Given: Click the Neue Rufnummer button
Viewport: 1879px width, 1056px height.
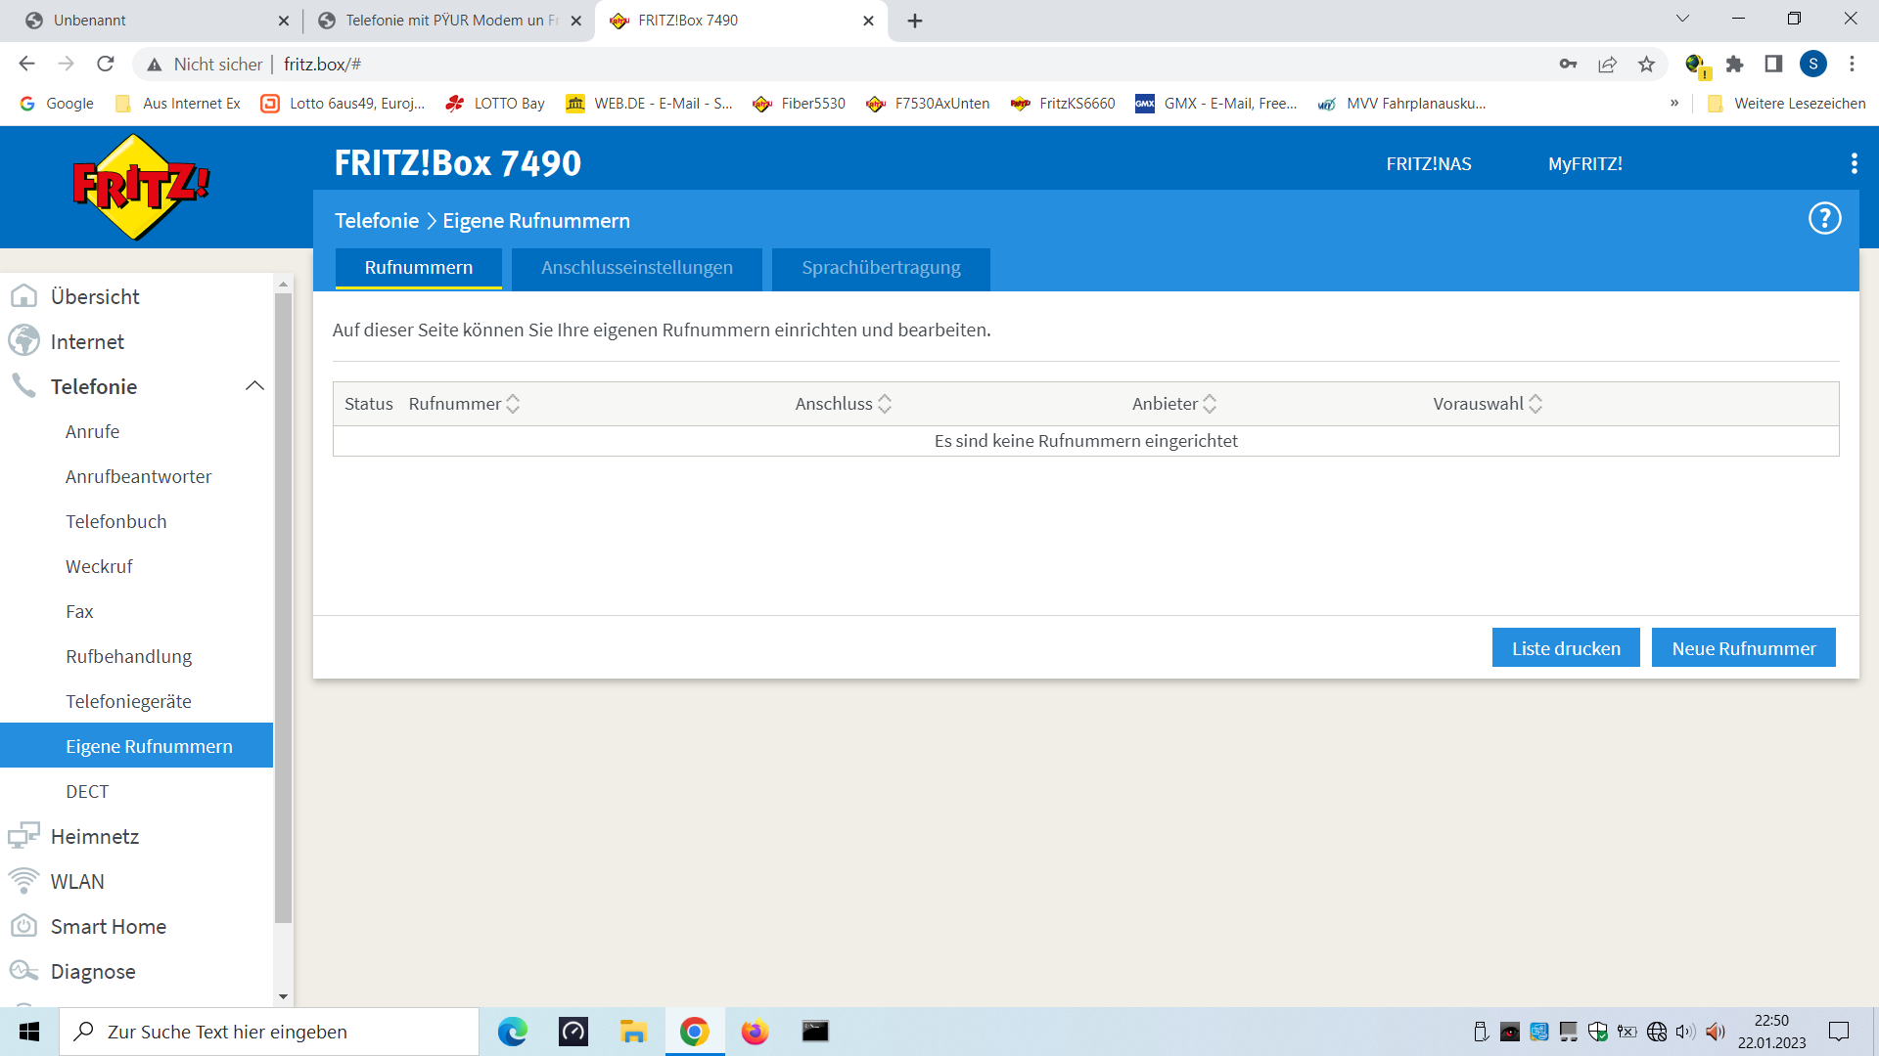Looking at the screenshot, I should pos(1743,648).
